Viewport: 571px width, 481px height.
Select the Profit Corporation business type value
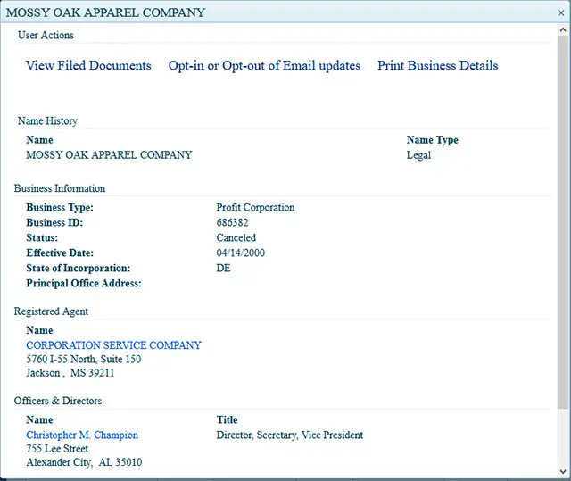tap(255, 208)
